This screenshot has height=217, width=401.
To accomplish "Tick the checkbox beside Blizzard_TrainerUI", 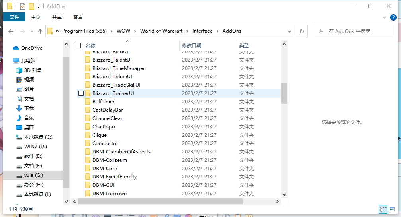I will [81, 93].
